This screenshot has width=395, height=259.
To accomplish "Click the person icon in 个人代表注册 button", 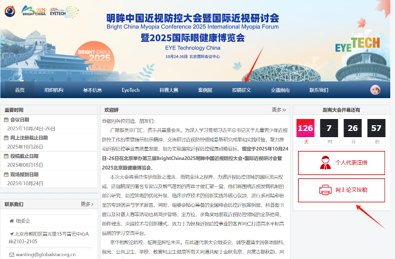I will pos(325,163).
